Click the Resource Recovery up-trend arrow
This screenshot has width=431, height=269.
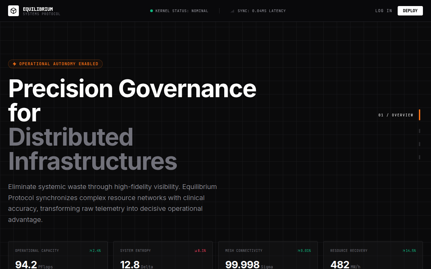[x=404, y=251]
